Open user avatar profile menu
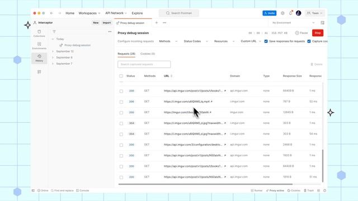358x201 pixels. tap(298, 13)
